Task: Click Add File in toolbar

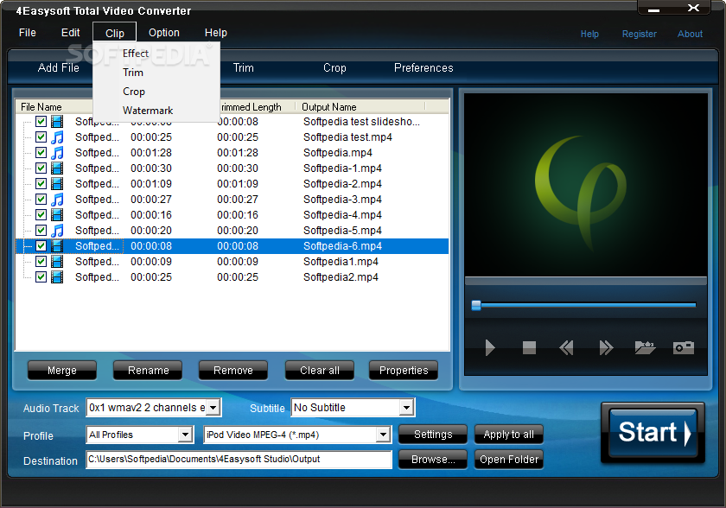Action: (x=59, y=68)
